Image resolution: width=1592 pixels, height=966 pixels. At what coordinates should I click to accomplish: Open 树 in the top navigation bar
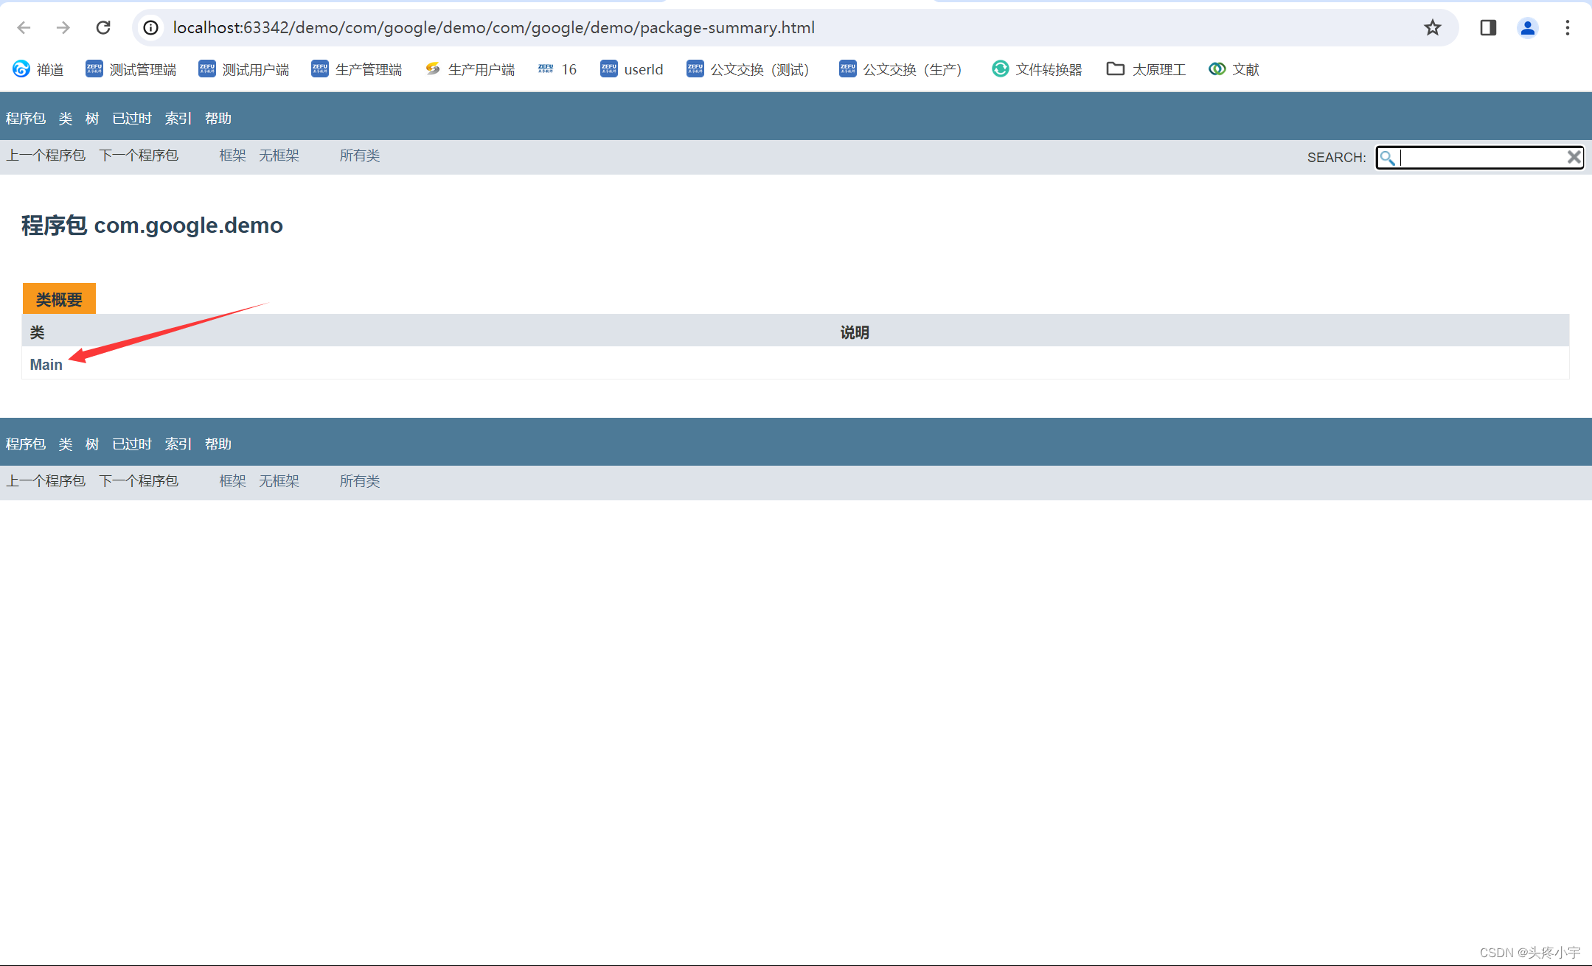(x=91, y=118)
